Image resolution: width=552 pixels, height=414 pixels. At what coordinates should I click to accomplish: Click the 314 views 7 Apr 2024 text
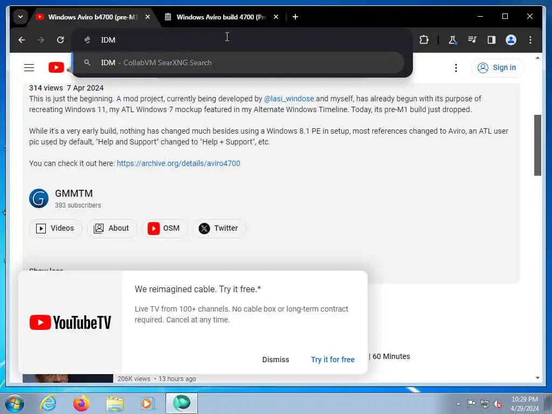click(x=66, y=88)
